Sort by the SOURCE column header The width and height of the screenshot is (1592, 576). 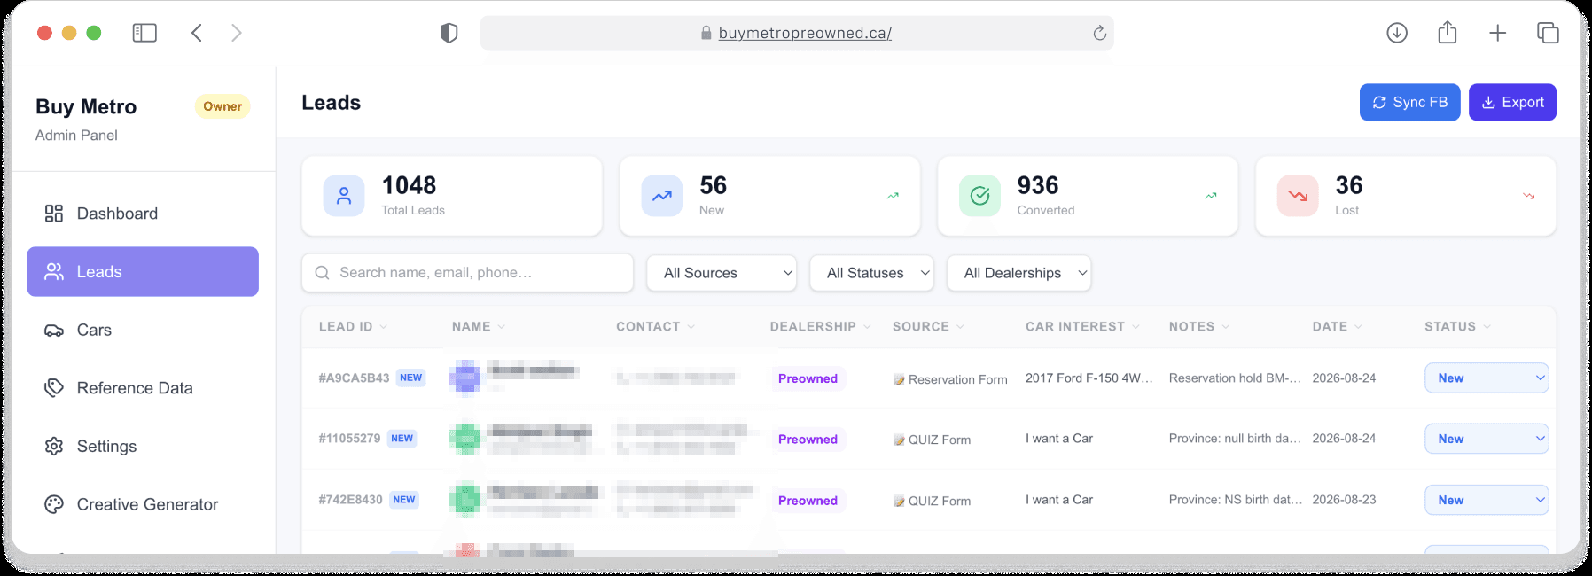[x=928, y=326]
